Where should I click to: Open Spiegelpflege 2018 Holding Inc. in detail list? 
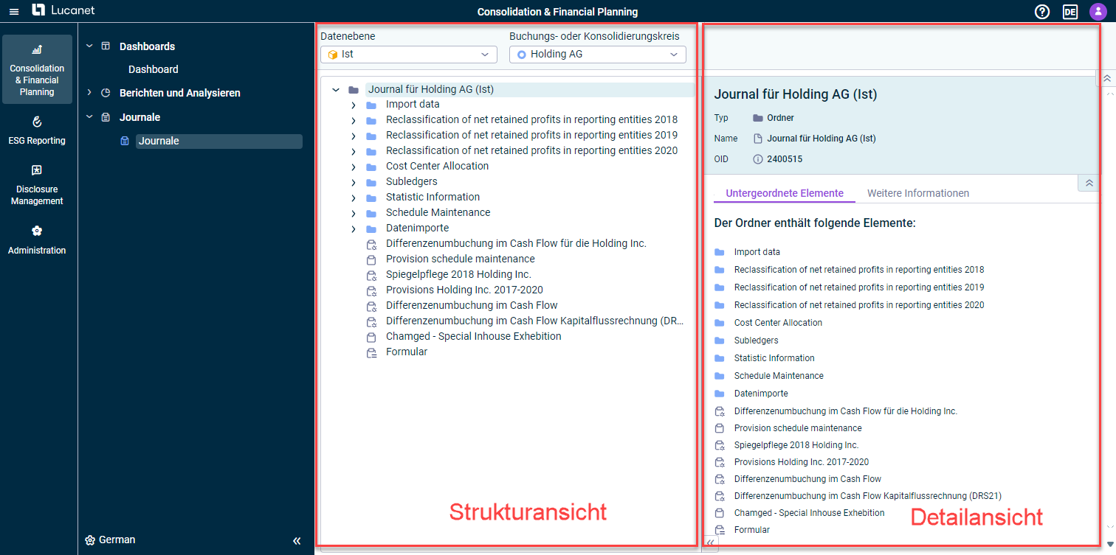796,445
